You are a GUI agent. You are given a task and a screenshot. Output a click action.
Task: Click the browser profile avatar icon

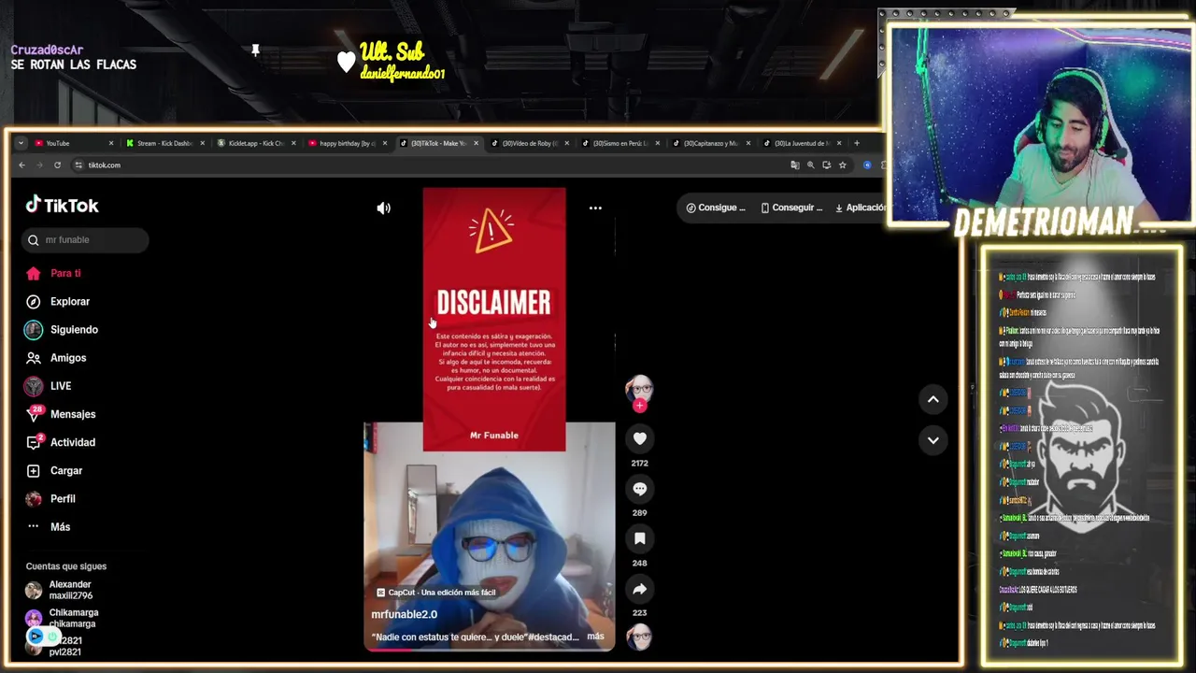click(867, 165)
